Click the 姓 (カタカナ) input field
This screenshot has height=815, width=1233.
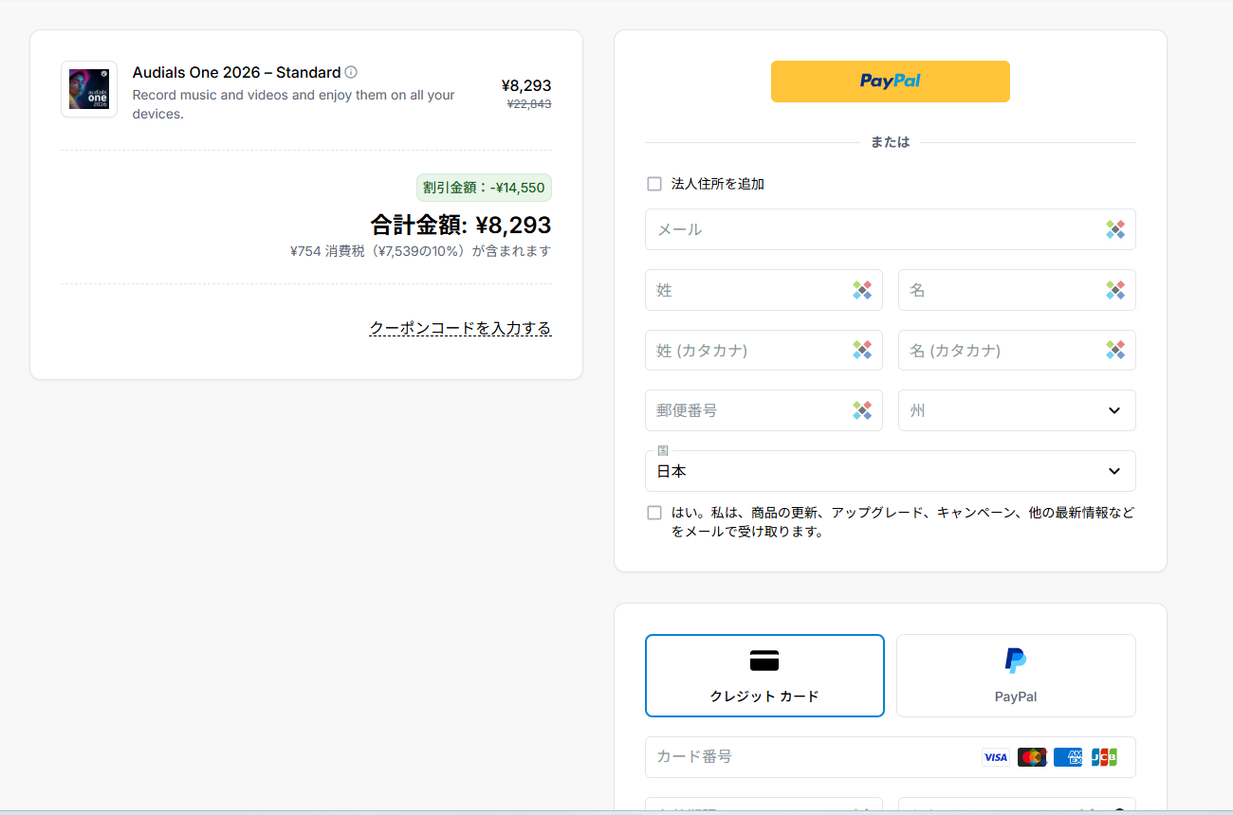(764, 351)
